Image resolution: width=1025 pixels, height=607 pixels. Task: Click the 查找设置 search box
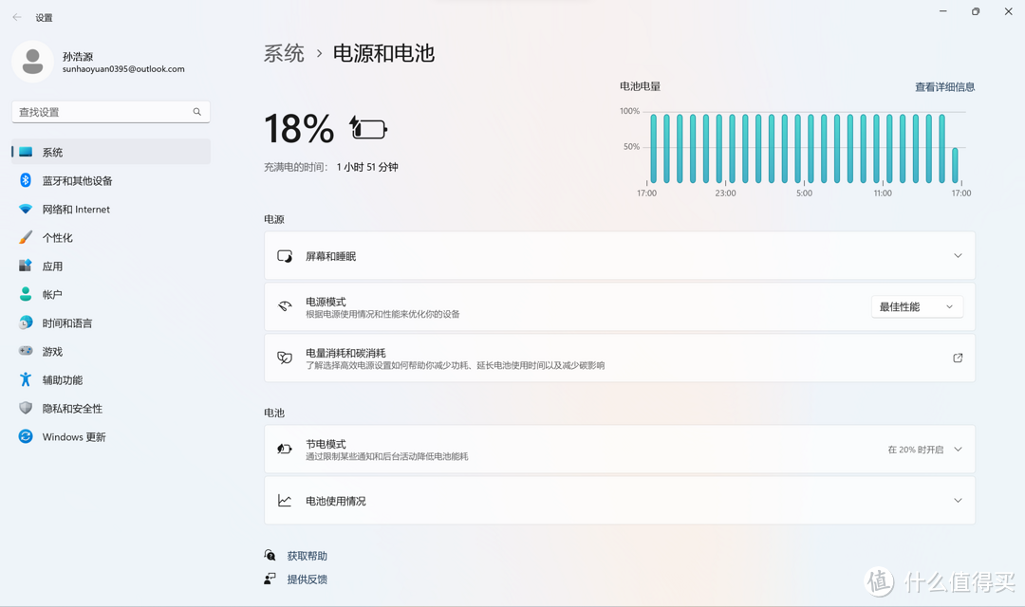point(110,111)
